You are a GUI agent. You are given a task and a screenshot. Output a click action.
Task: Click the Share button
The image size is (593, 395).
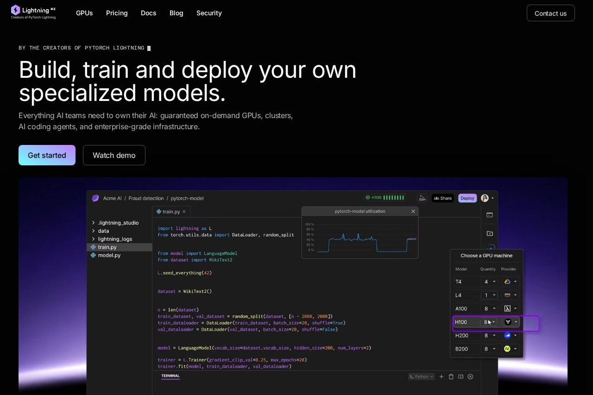[x=442, y=198]
